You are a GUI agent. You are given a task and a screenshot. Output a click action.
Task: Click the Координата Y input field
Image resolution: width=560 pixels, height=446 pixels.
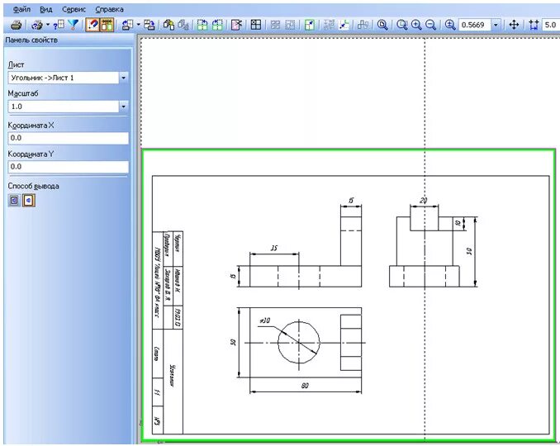click(69, 167)
